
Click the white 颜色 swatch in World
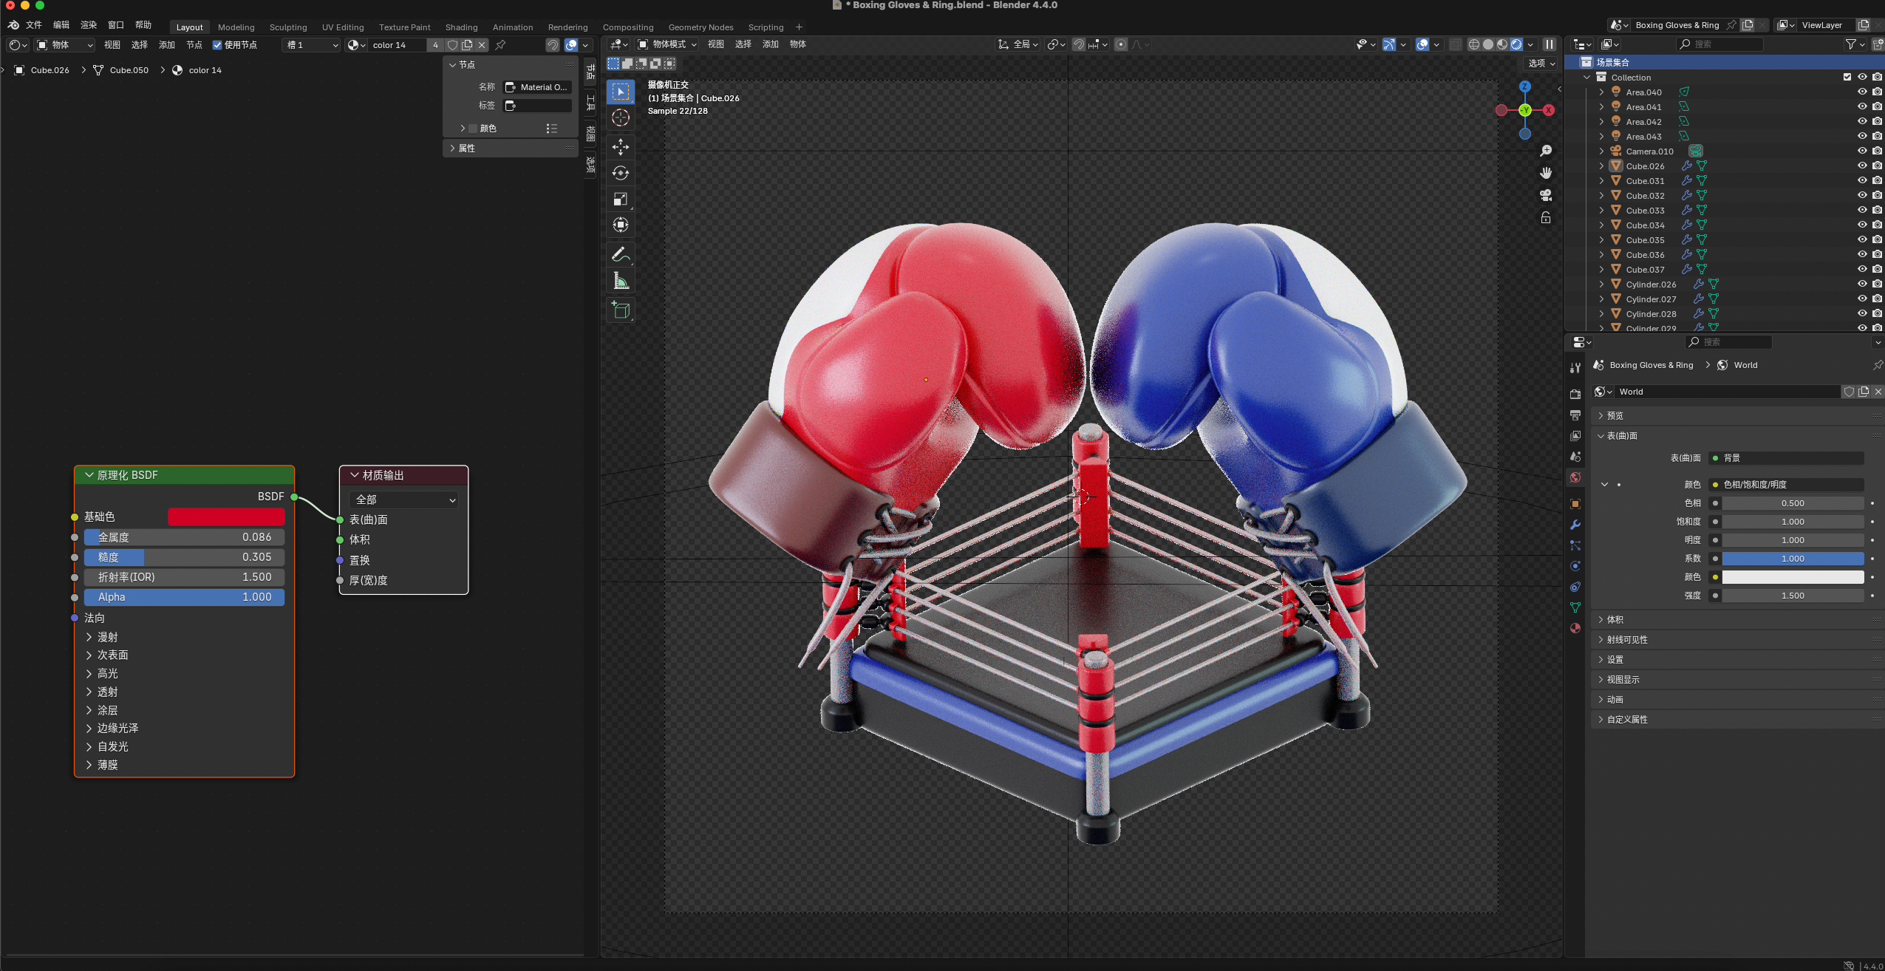point(1793,577)
